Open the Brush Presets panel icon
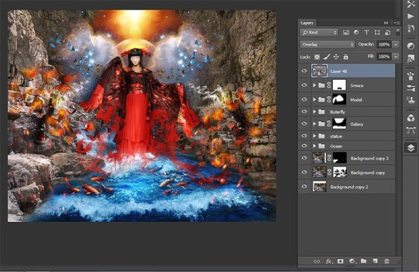 pyautogui.click(x=411, y=76)
